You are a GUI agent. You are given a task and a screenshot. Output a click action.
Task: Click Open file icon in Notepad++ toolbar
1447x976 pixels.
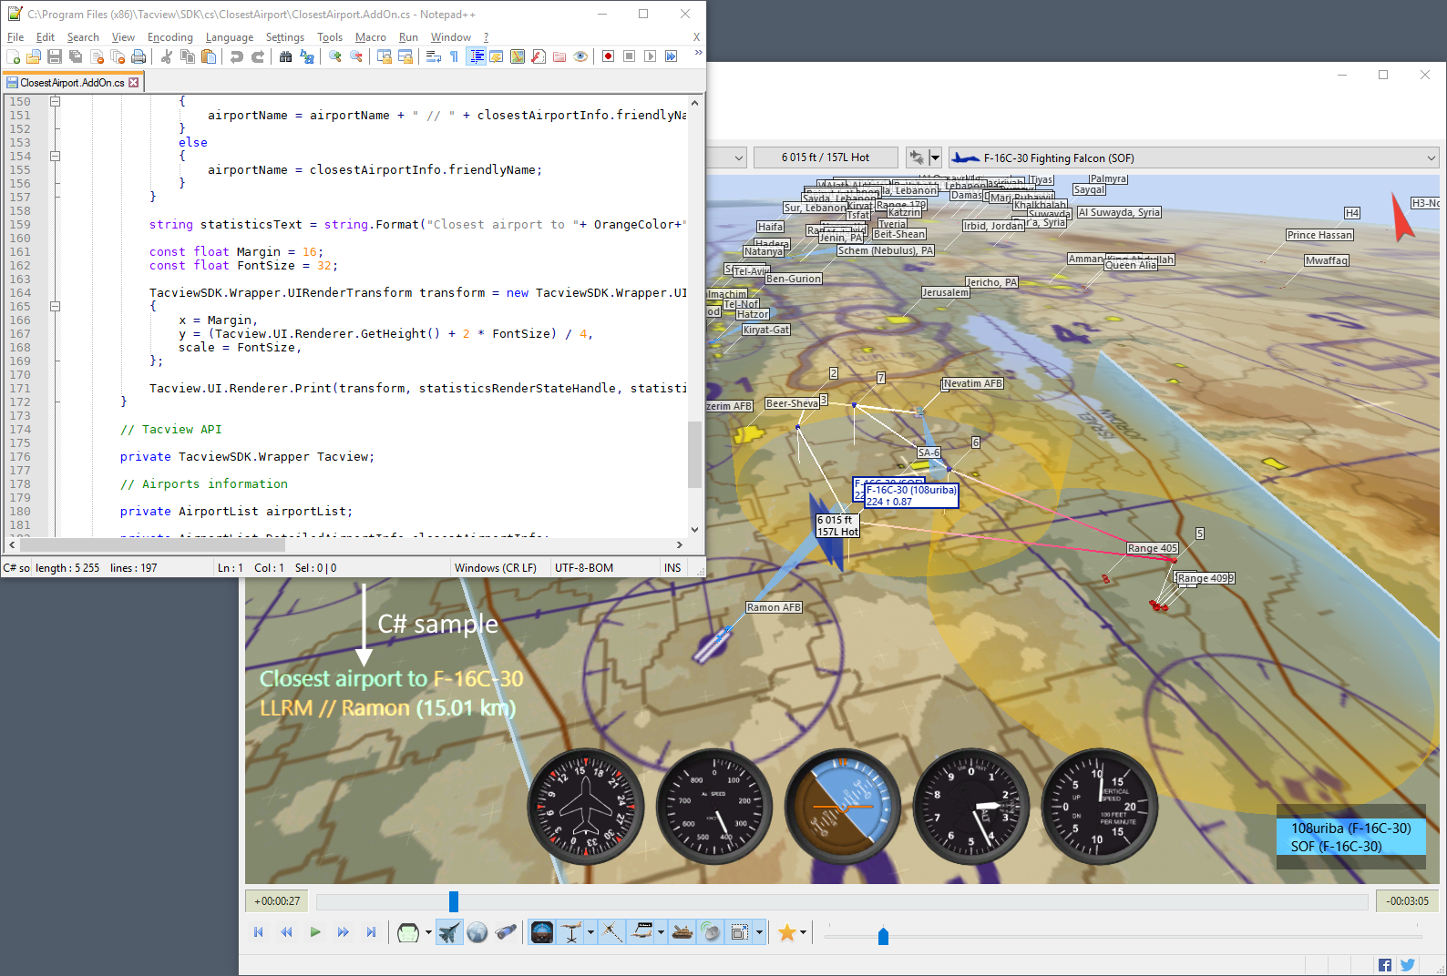coord(34,56)
